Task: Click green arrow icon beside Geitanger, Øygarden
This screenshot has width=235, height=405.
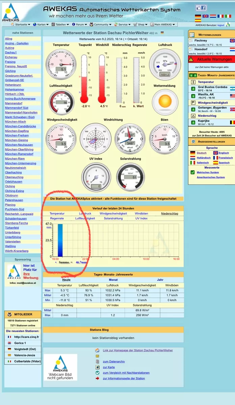Action: (x=193, y=109)
